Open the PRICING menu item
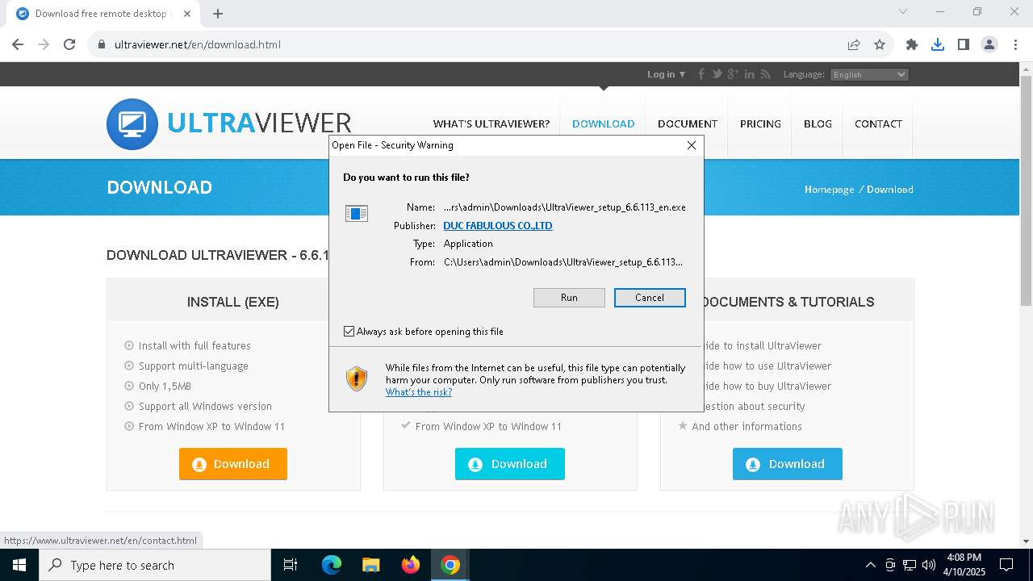 [x=760, y=124]
